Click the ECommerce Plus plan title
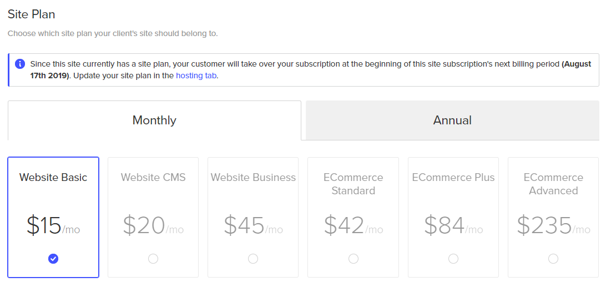The image size is (606, 287). tap(453, 178)
